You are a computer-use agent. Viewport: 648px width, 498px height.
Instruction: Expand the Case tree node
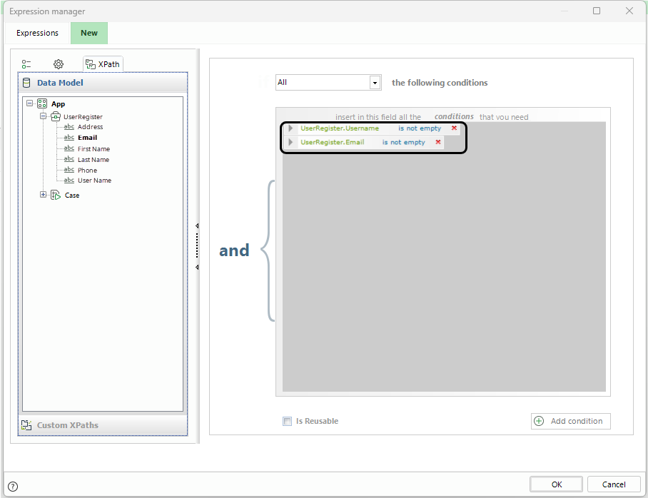pyautogui.click(x=43, y=194)
